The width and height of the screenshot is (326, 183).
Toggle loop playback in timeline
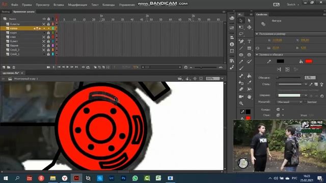coord(88,67)
